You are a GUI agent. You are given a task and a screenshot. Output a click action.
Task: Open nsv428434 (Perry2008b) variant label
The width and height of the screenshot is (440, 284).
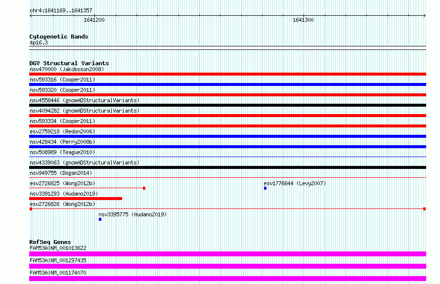[x=62, y=142]
